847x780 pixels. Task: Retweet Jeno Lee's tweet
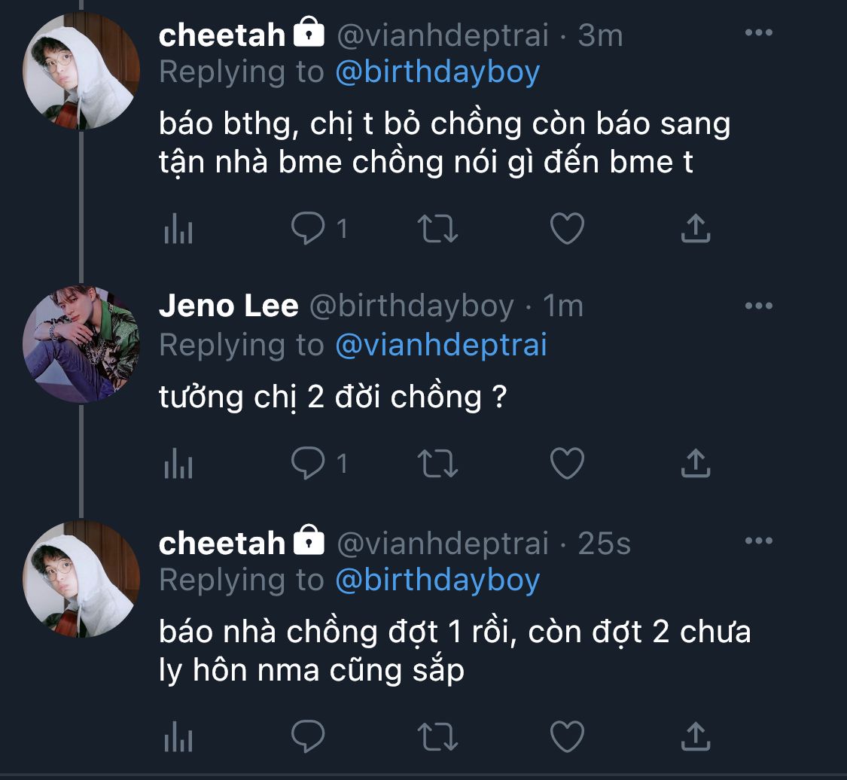[x=437, y=464]
